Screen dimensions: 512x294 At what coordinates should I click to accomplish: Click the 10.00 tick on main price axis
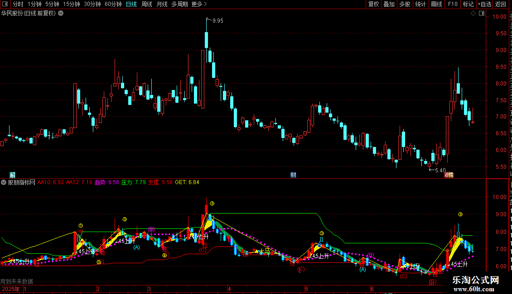(499, 17)
